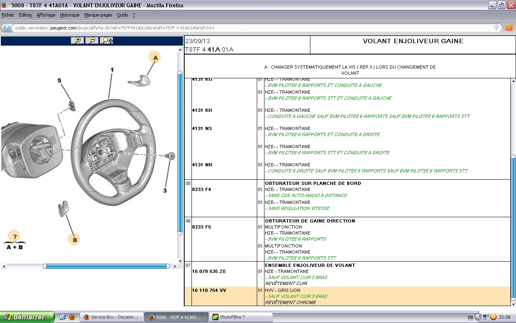The image size is (516, 323).
Task: Select the zoom-and-pan magnifier tool
Action: click(107, 40)
